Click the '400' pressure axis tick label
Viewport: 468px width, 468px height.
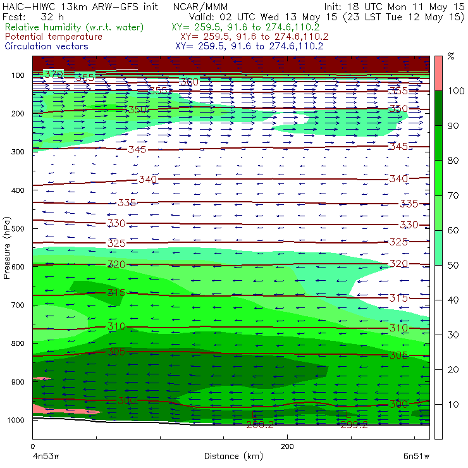18,190
